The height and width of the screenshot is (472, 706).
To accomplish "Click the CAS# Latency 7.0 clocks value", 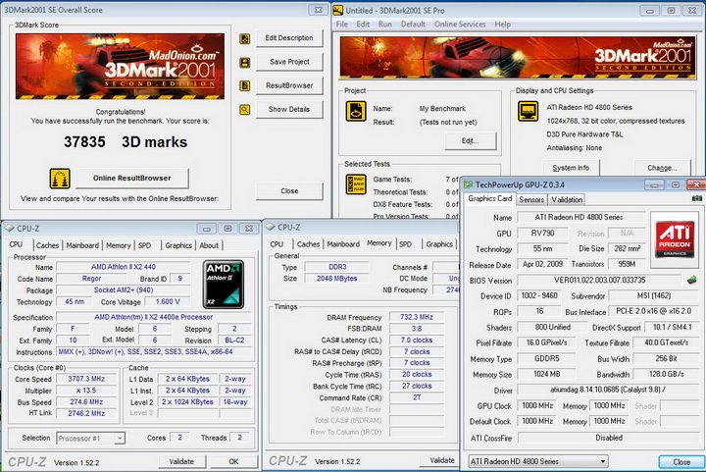I will [x=417, y=341].
